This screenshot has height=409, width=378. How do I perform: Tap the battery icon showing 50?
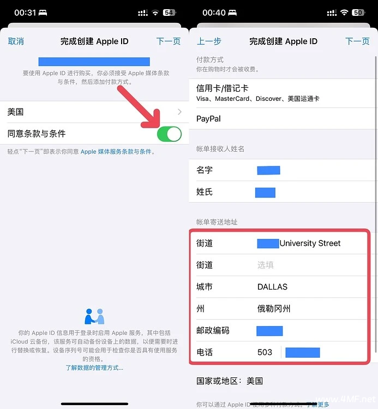(x=359, y=13)
